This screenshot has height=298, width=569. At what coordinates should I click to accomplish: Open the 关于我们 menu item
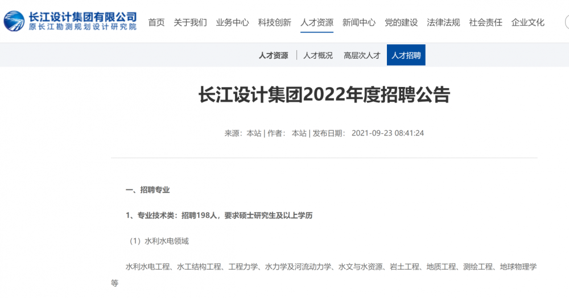coord(190,23)
